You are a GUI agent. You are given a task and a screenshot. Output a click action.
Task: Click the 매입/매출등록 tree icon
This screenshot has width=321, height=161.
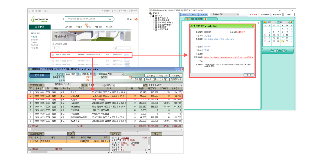click(x=156, y=20)
